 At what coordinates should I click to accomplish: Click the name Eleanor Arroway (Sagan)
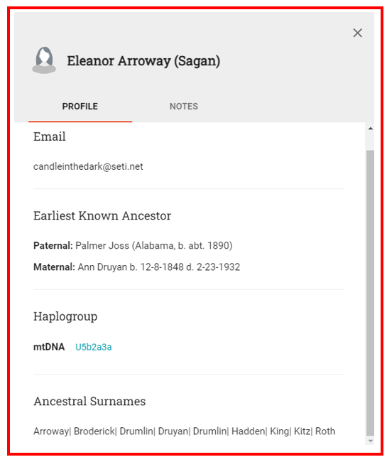(x=143, y=61)
